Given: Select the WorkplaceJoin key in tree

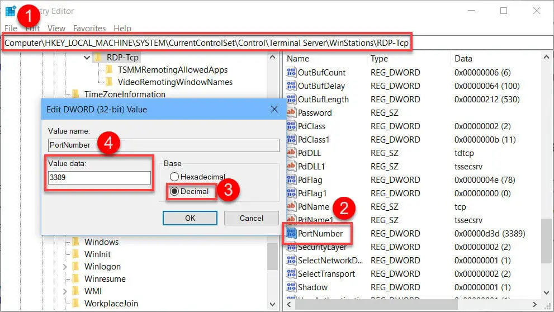Looking at the screenshot, I should click(111, 304).
